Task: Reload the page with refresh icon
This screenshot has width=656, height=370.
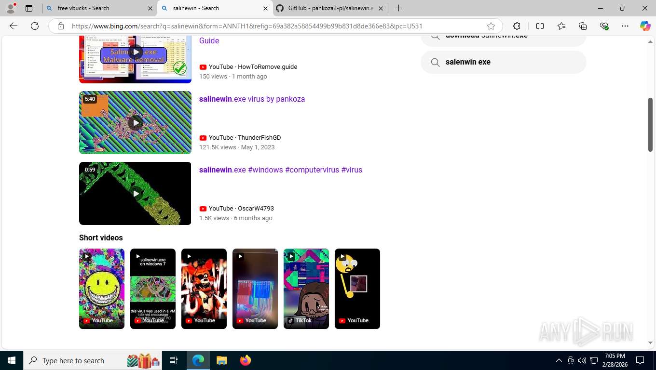Action: [35, 26]
